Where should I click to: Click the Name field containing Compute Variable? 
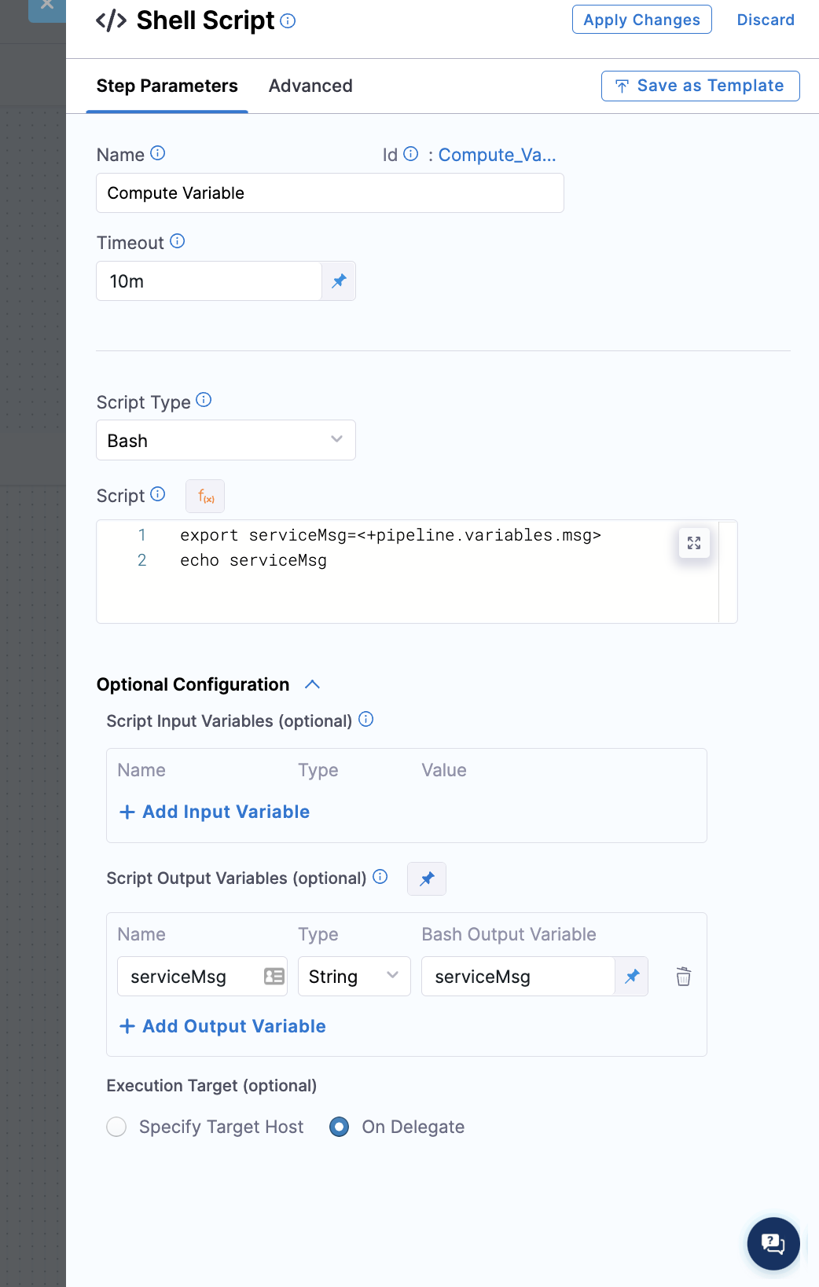click(329, 193)
